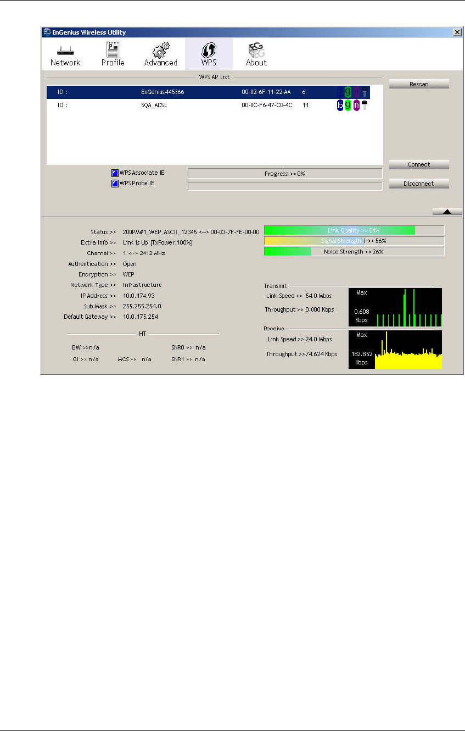Click the Encryption value WEP
This screenshot has width=465, height=731.
click(128, 274)
